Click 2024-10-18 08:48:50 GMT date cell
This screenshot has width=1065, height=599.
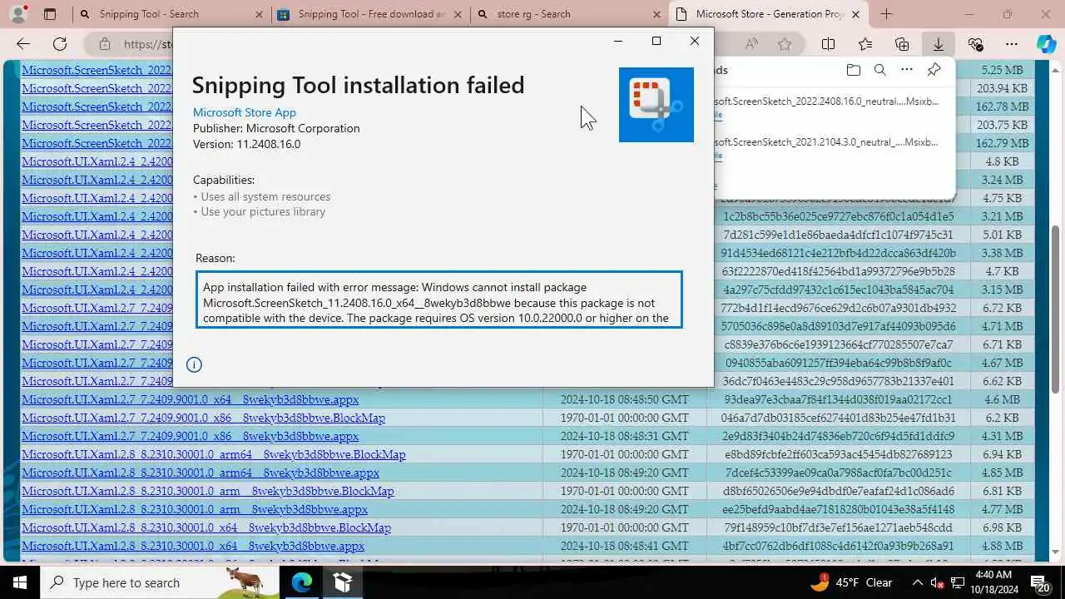pos(625,399)
